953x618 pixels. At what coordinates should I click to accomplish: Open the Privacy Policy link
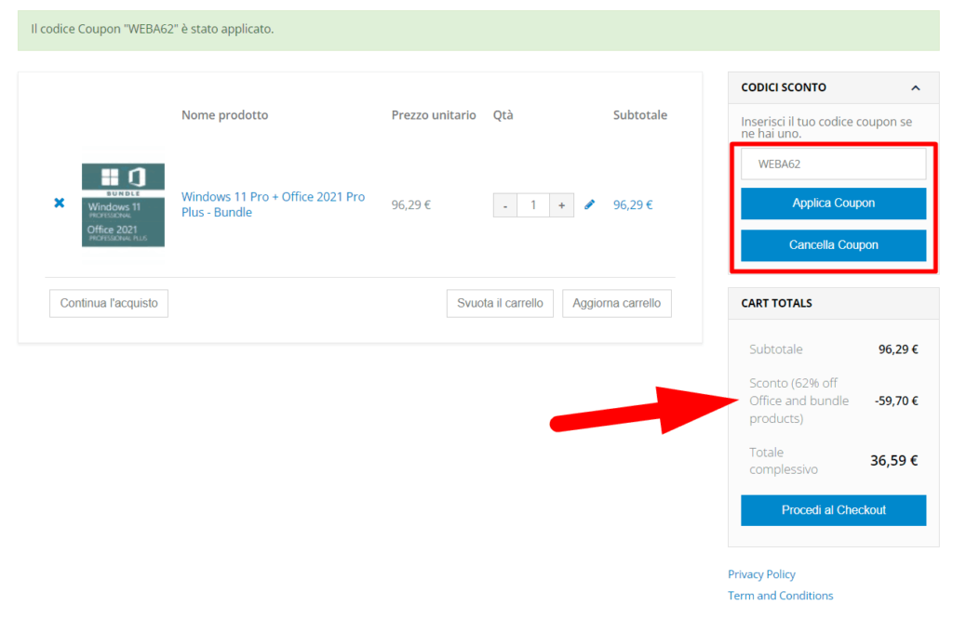pos(761,574)
